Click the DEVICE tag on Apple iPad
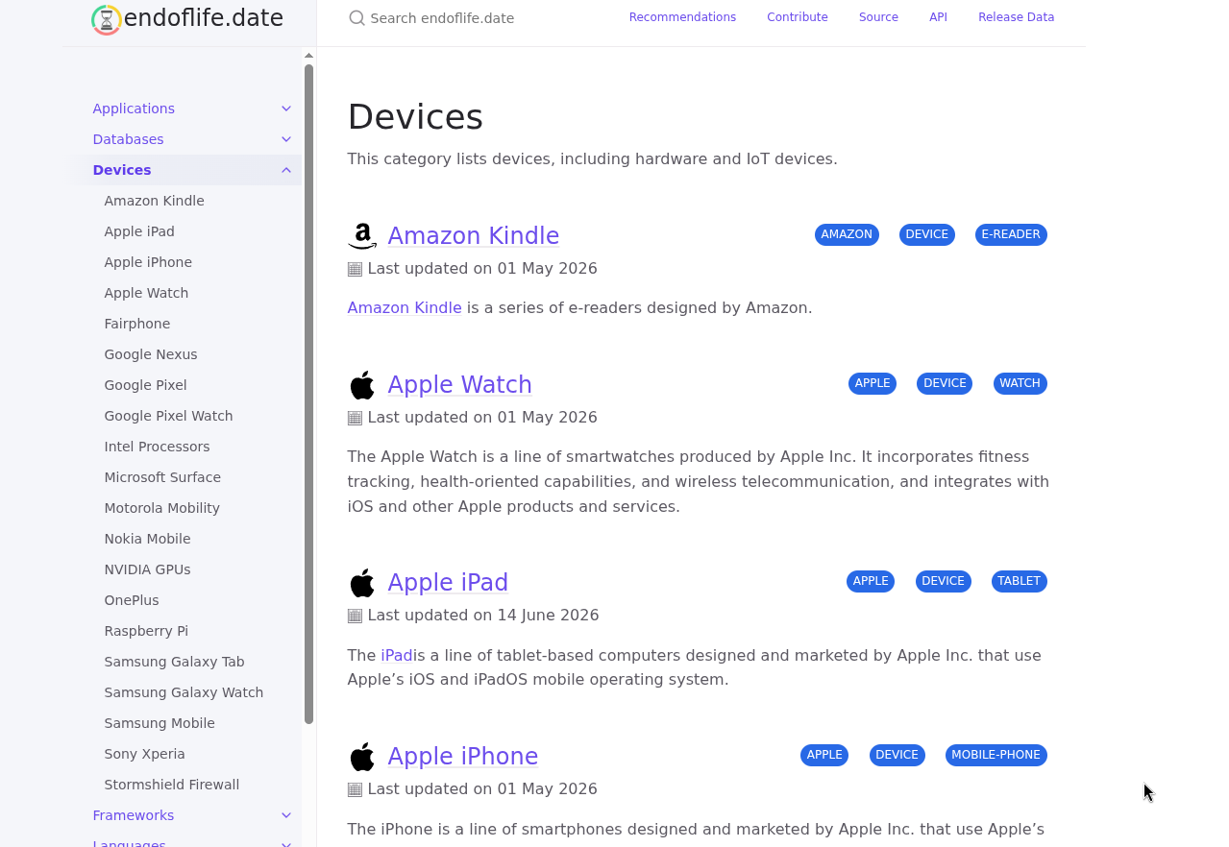 (943, 581)
